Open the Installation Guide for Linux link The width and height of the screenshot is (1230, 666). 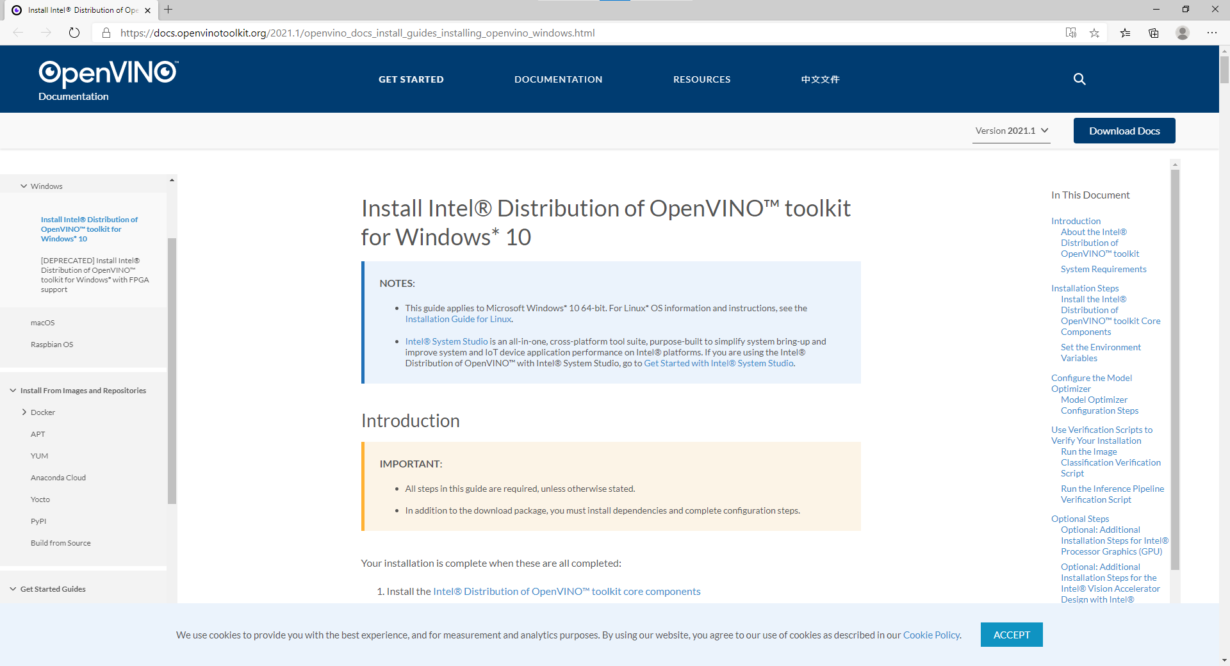point(457,318)
